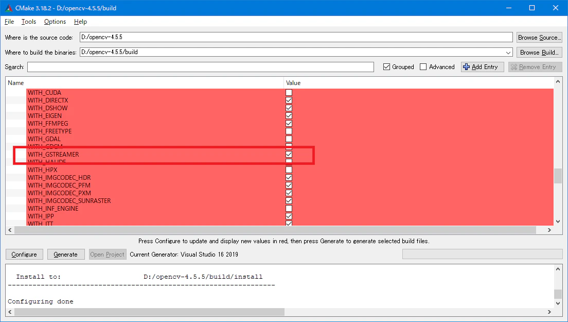Click Browse Source button
Screen dimensions: 568x322
click(x=539, y=37)
